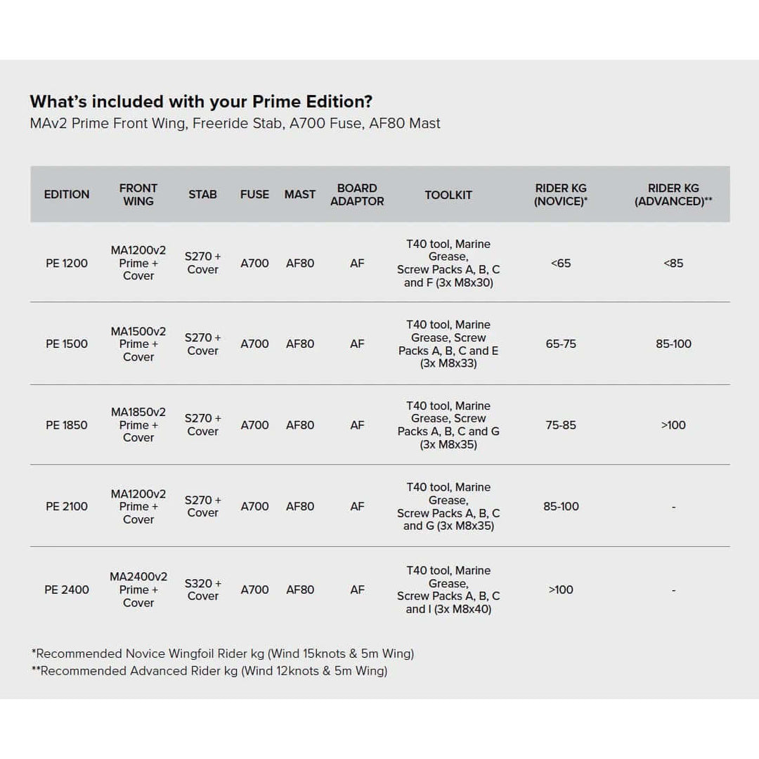Select the PE 2100 edition cell
This screenshot has height=759, width=759.
(x=67, y=506)
